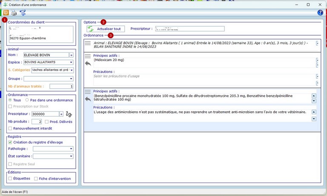Click the printer icon in toolbar
Viewport: 327px width, 196px height.
point(14,13)
